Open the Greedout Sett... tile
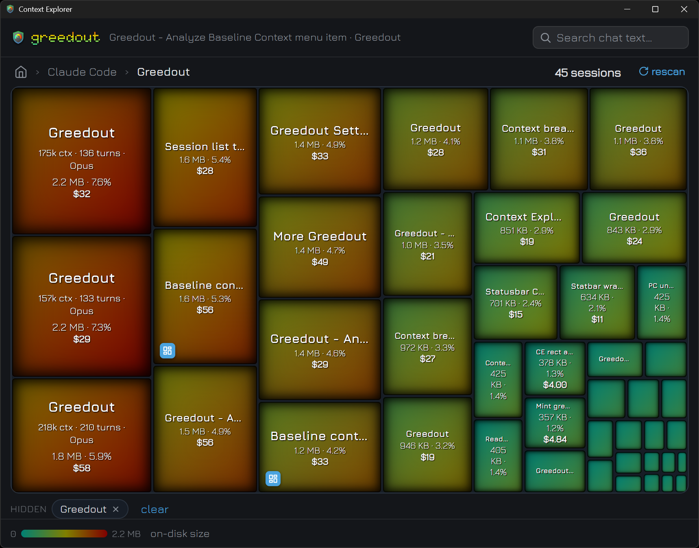This screenshot has height=548, width=699. [320, 141]
